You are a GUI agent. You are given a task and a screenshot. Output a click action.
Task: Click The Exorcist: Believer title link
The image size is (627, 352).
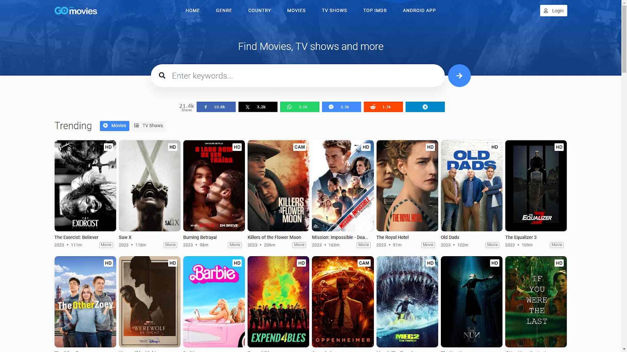pos(76,237)
